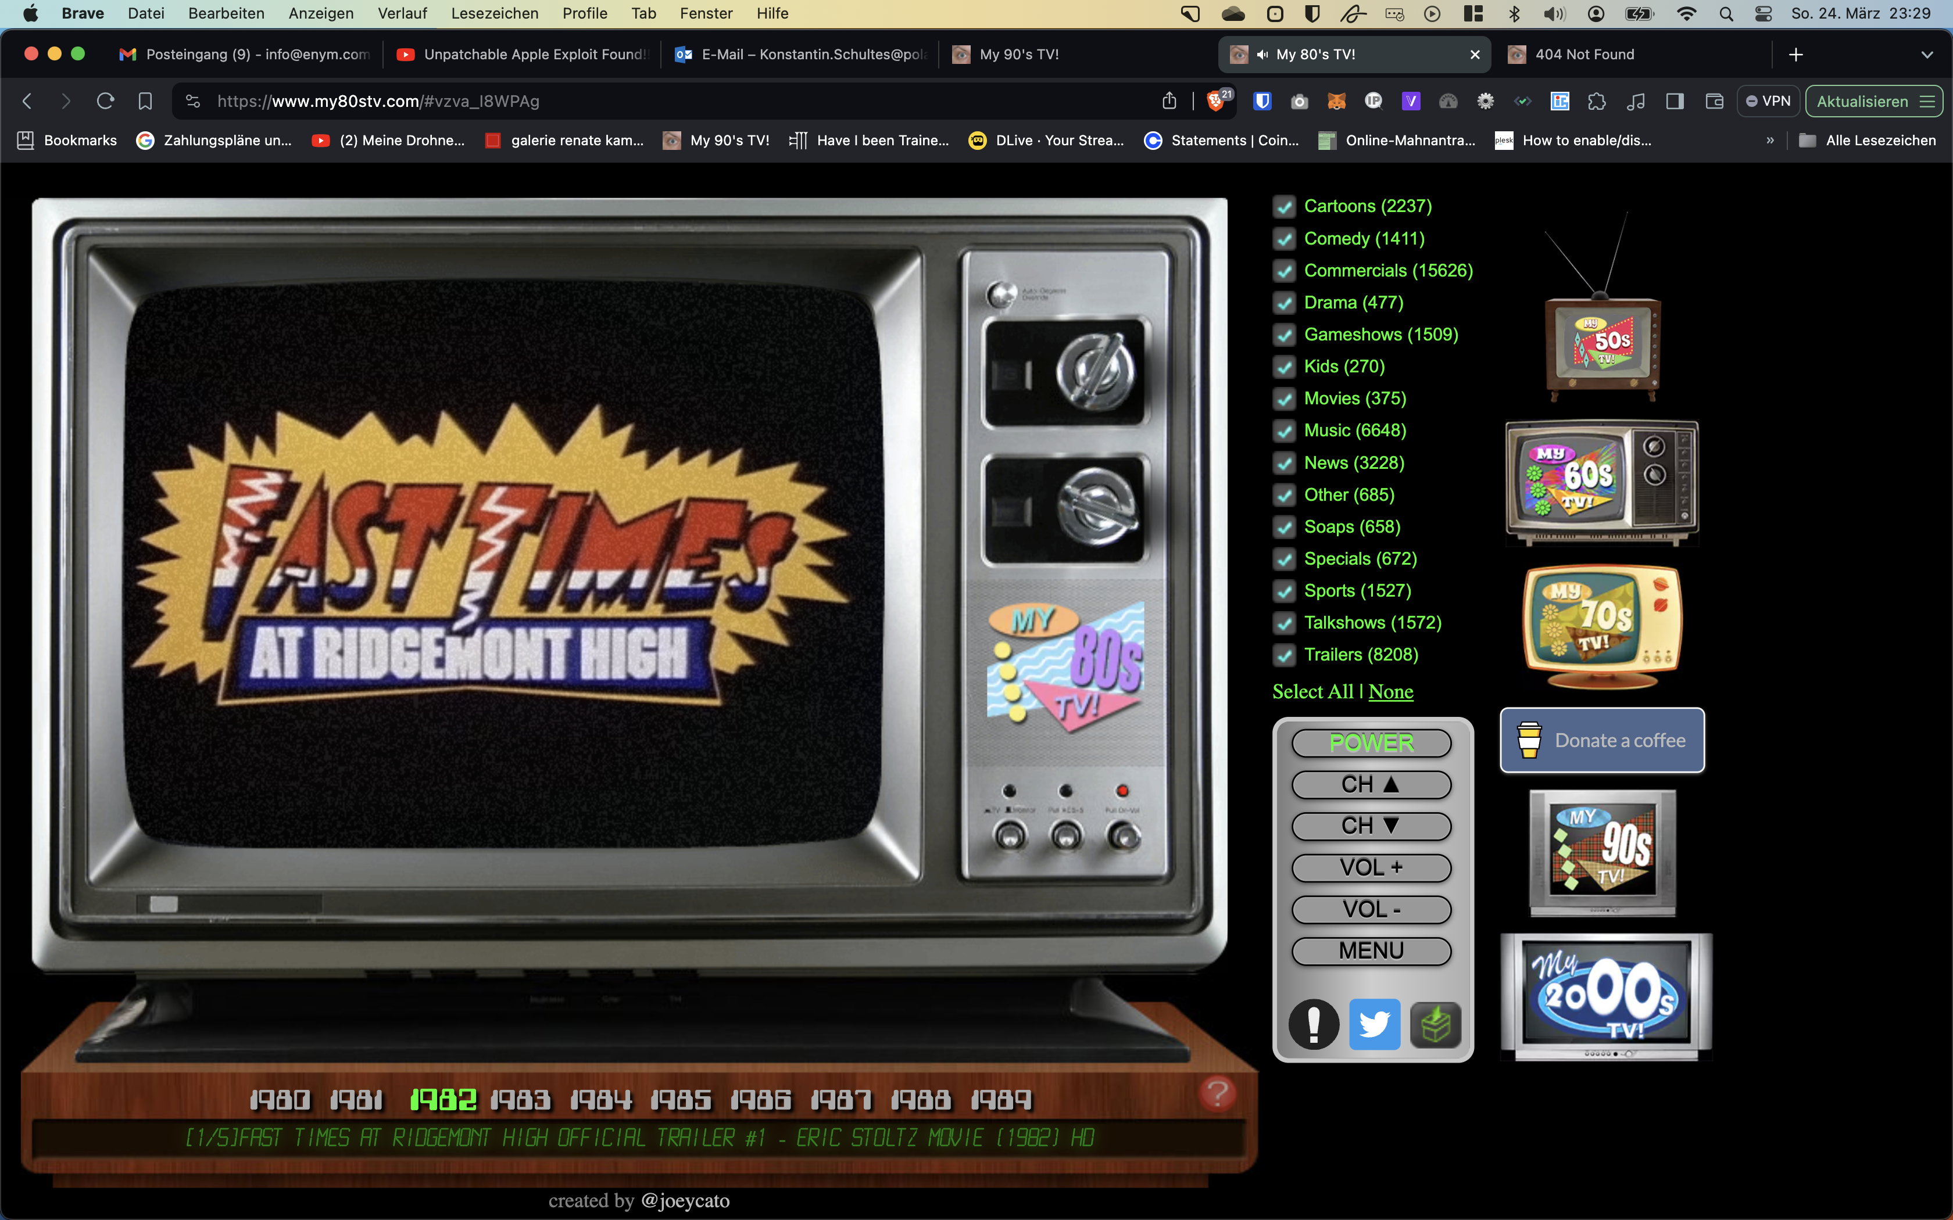Select the year 1989
The width and height of the screenshot is (1953, 1220).
1001,1100
